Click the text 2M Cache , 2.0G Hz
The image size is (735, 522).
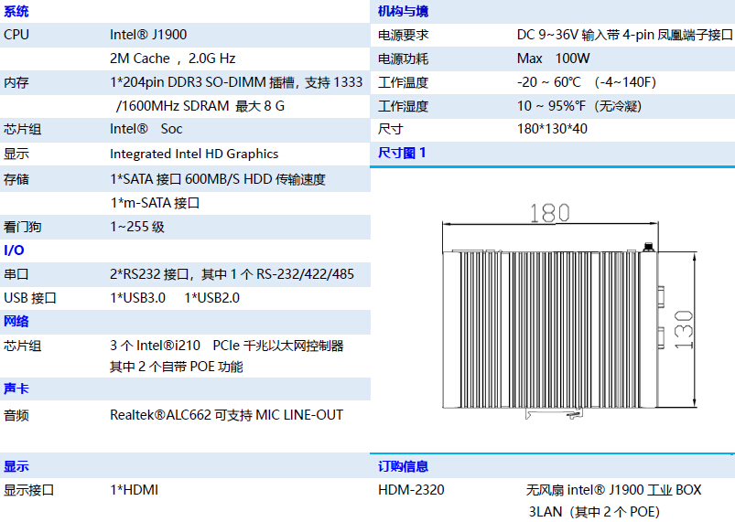point(172,59)
